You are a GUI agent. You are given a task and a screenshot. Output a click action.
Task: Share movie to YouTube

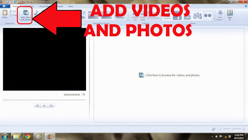pos(187,16)
